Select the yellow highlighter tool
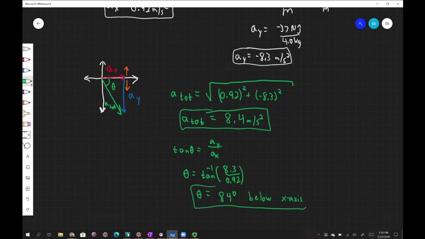This screenshot has height=239, width=425. pos(27,114)
